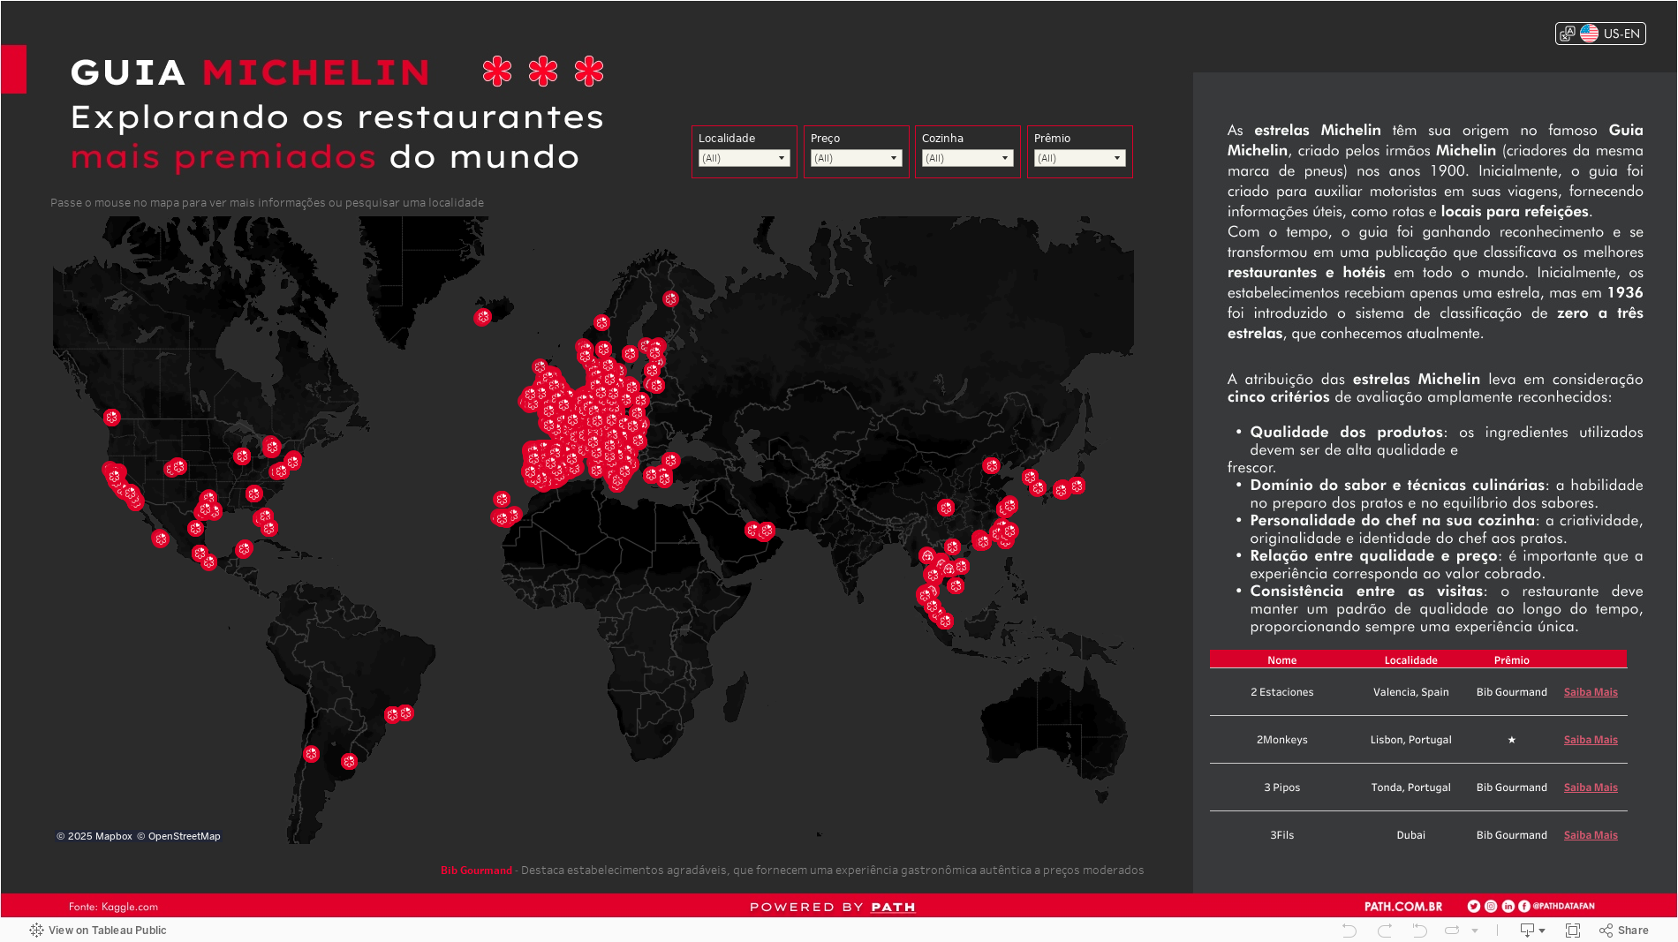The height and width of the screenshot is (942, 1678).
Task: Click the Buenos Aires map marker
Action: point(349,762)
